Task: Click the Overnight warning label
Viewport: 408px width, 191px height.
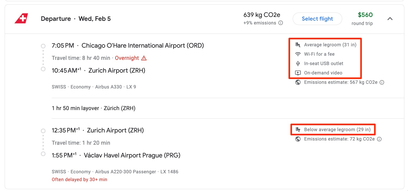Action: point(127,58)
